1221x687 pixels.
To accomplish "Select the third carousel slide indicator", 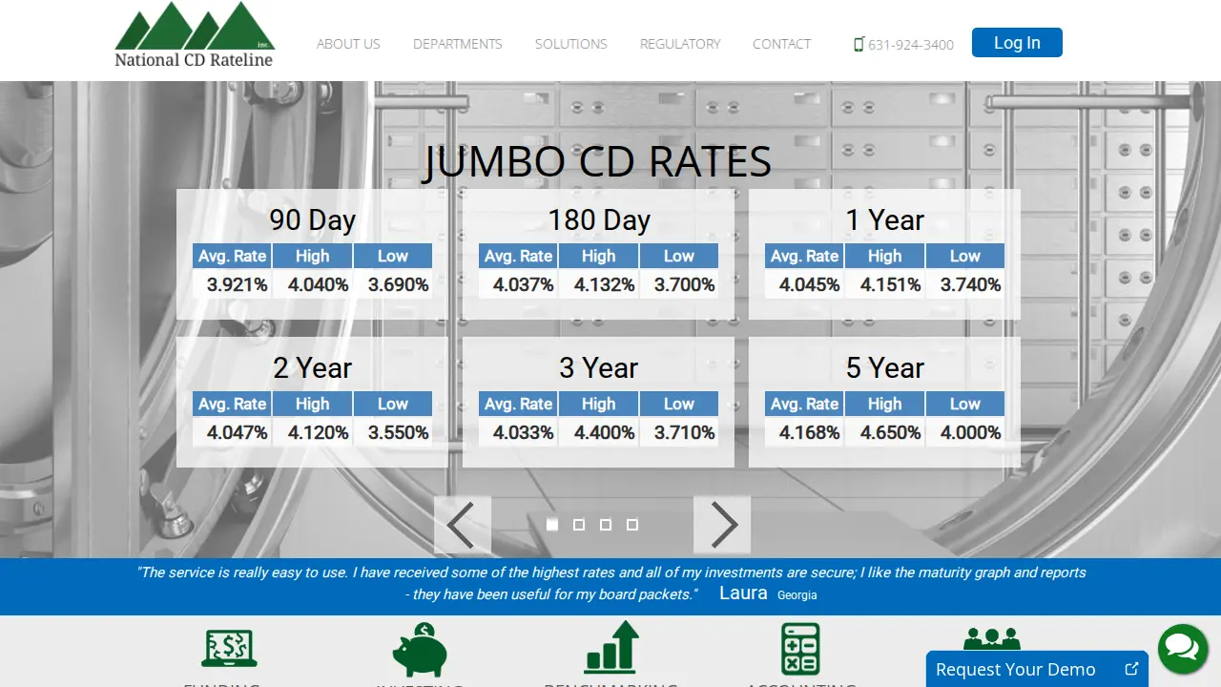I will point(606,525).
